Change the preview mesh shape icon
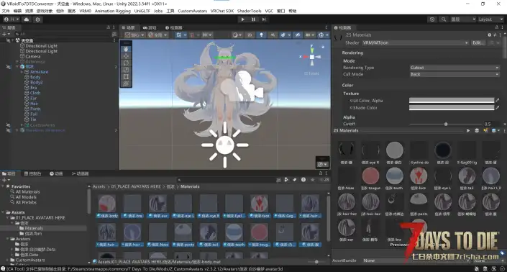This screenshot has width=507, height=272. 477,131
